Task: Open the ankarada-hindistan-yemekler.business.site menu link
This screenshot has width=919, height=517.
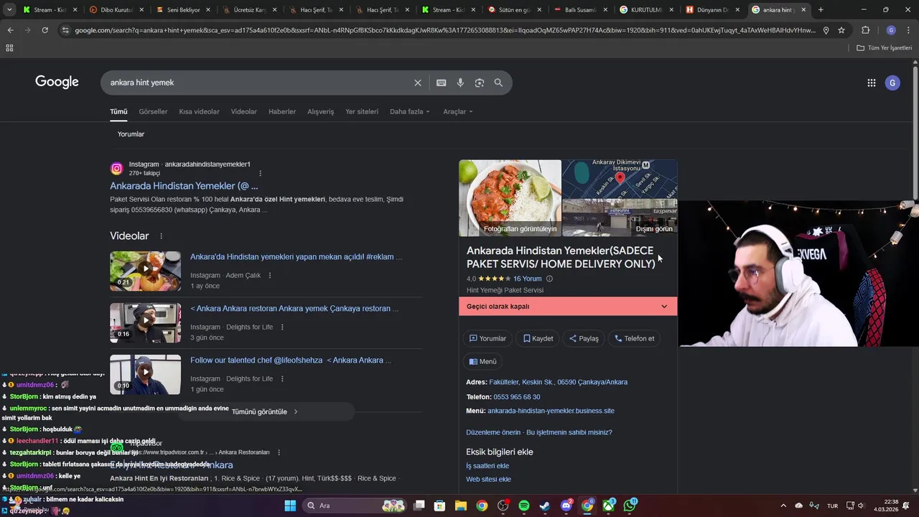Action: [551, 411]
